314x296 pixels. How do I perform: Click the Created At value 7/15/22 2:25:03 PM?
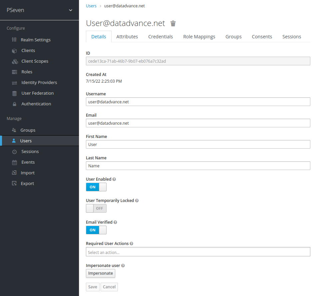(x=104, y=81)
